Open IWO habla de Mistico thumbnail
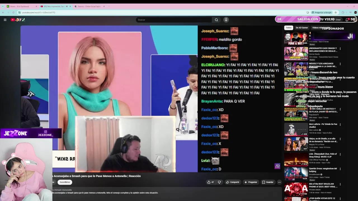This screenshot has height=201, width=358. pyautogui.click(x=296, y=114)
